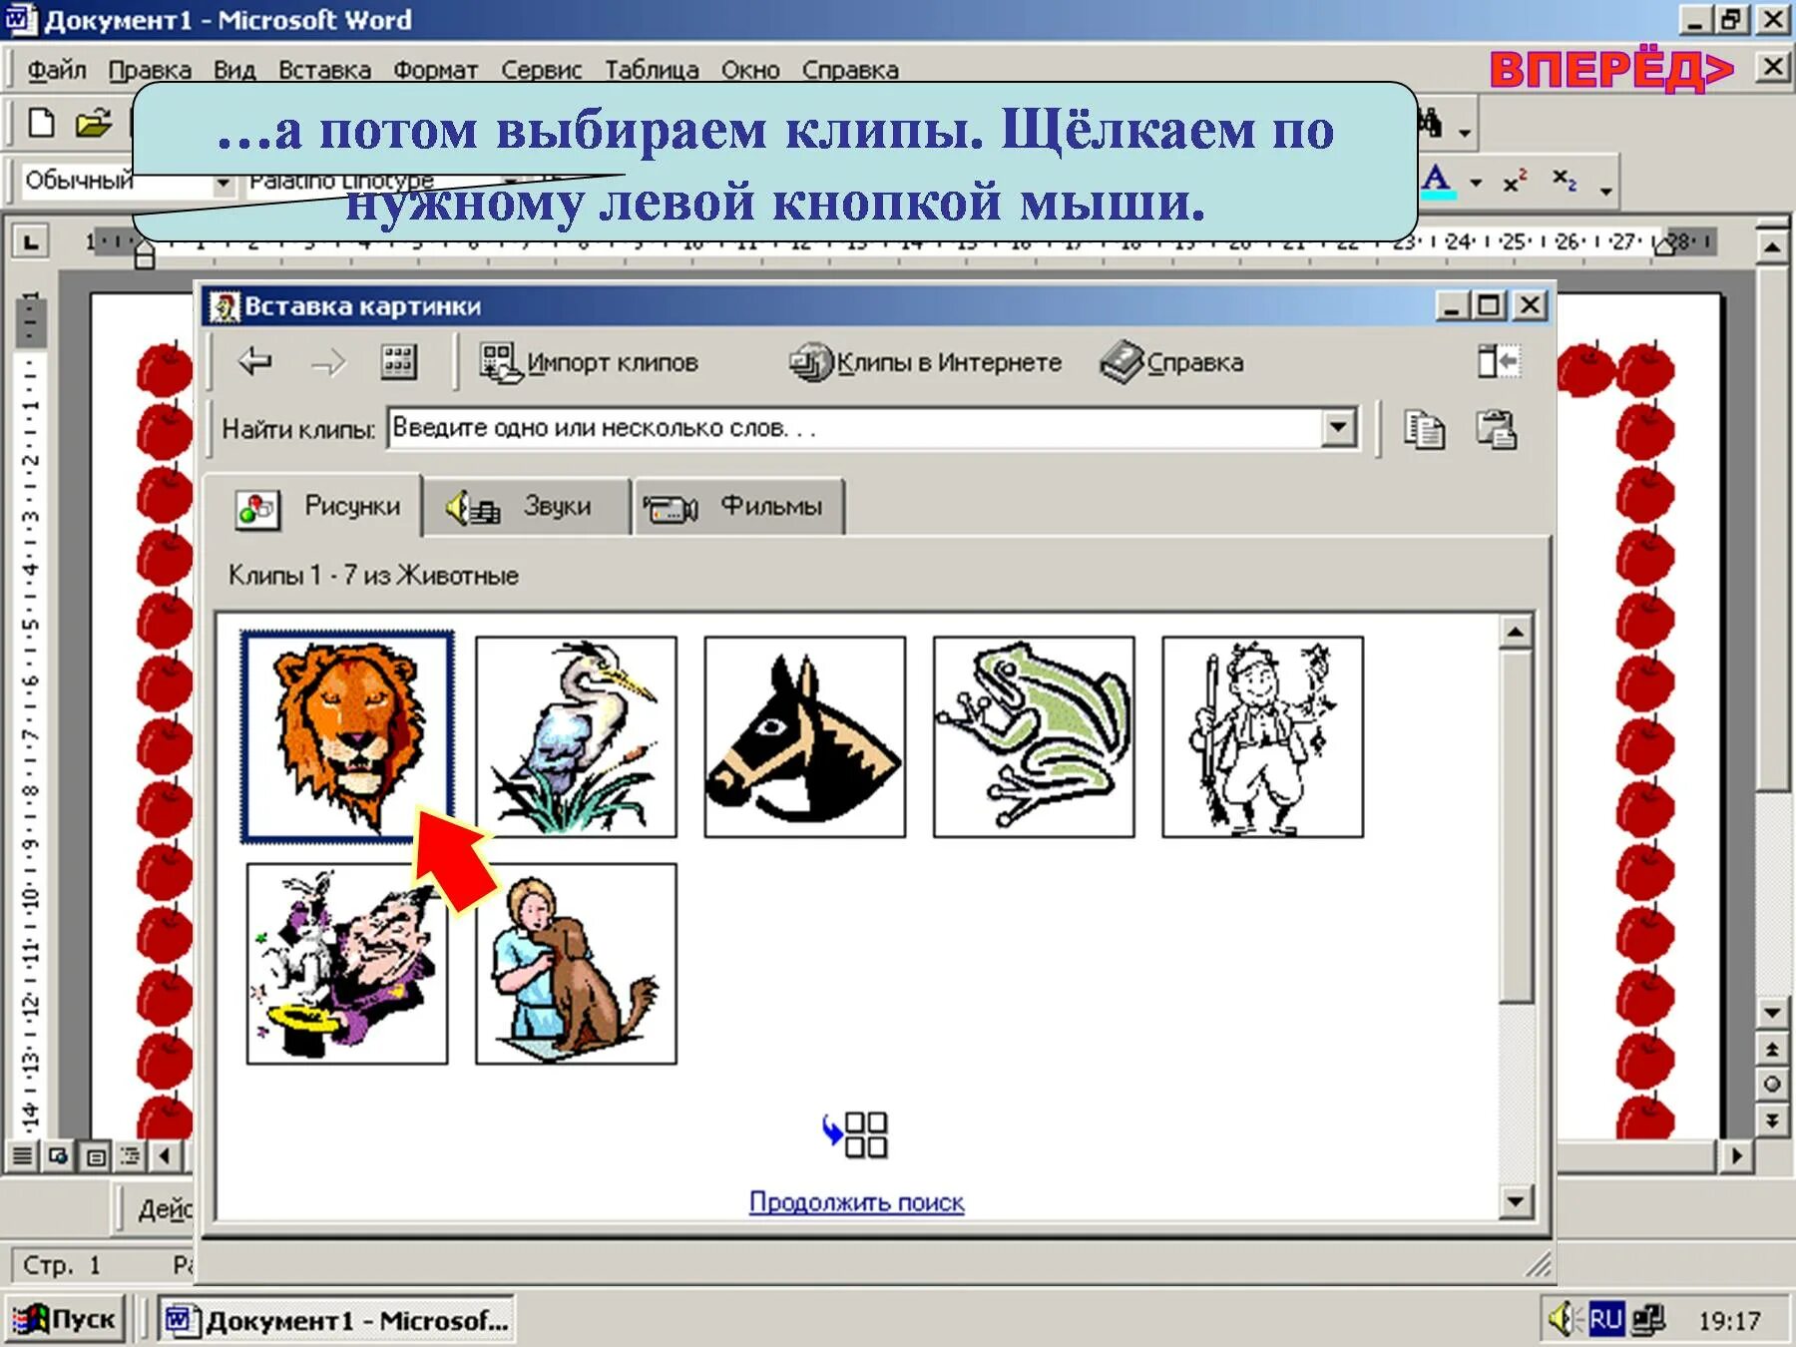Switch to the Фильмы tab
Screen dimensions: 1796x1347
point(739,508)
